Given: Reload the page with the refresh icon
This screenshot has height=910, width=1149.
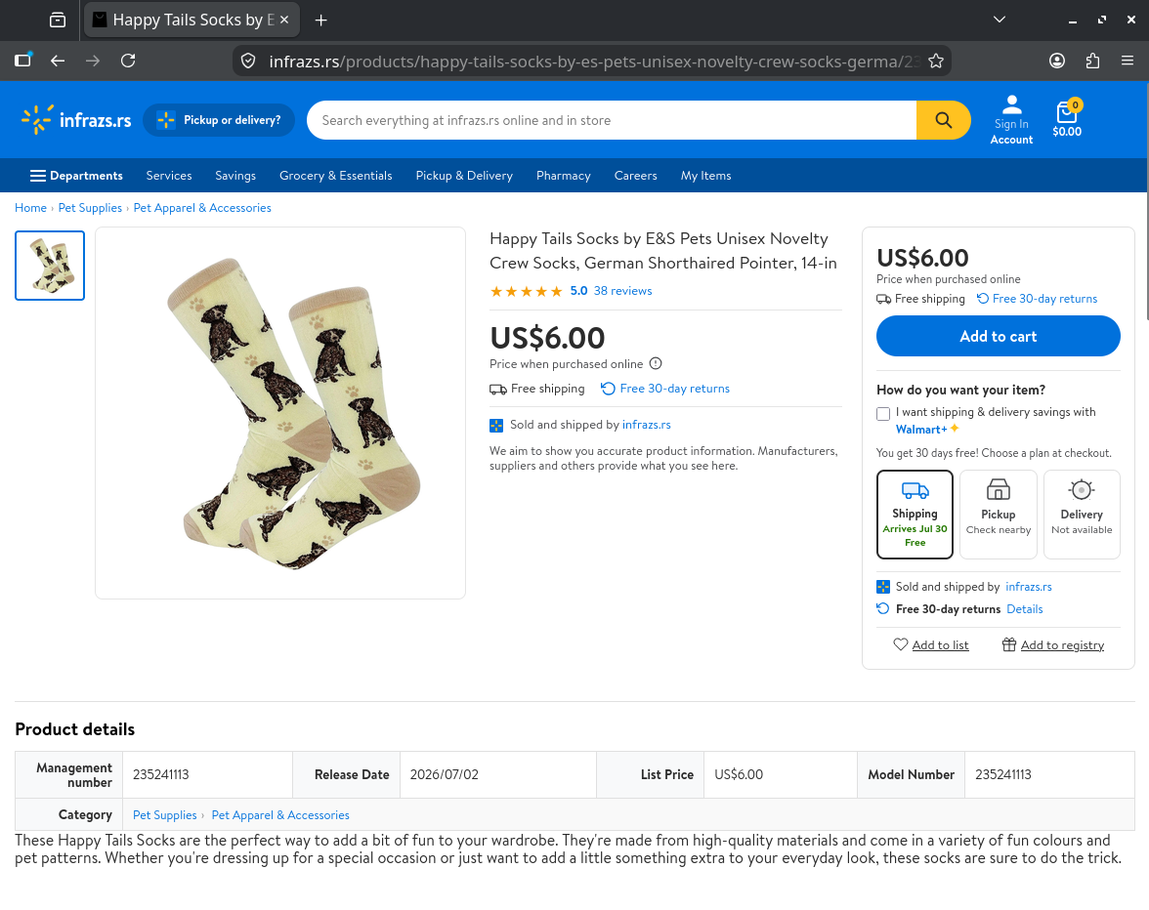Looking at the screenshot, I should (x=128, y=61).
